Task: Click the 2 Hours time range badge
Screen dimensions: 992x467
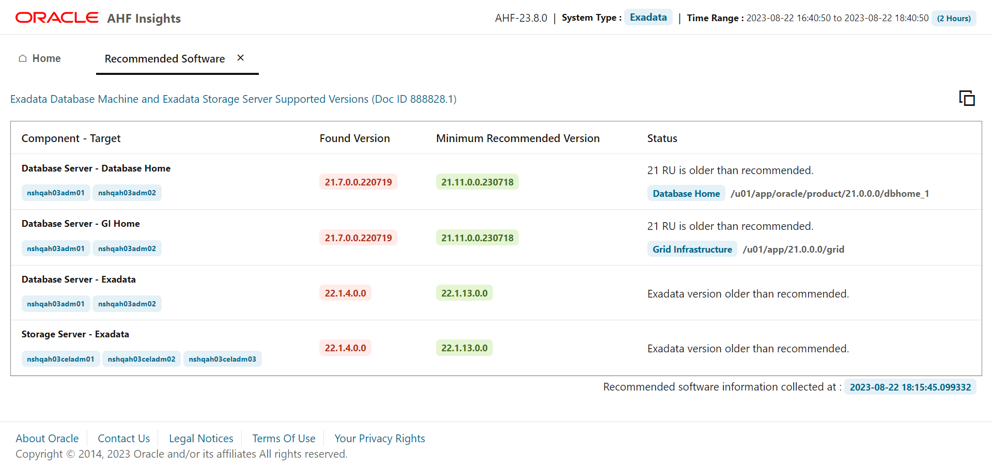Action: click(954, 18)
